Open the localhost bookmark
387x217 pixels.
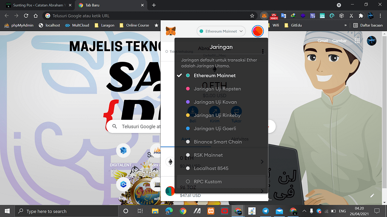point(50,25)
